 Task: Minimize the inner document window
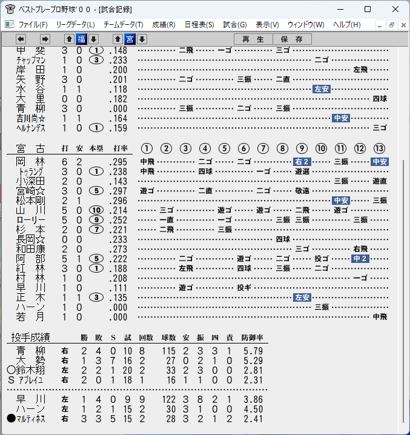pyautogui.click(x=380, y=25)
